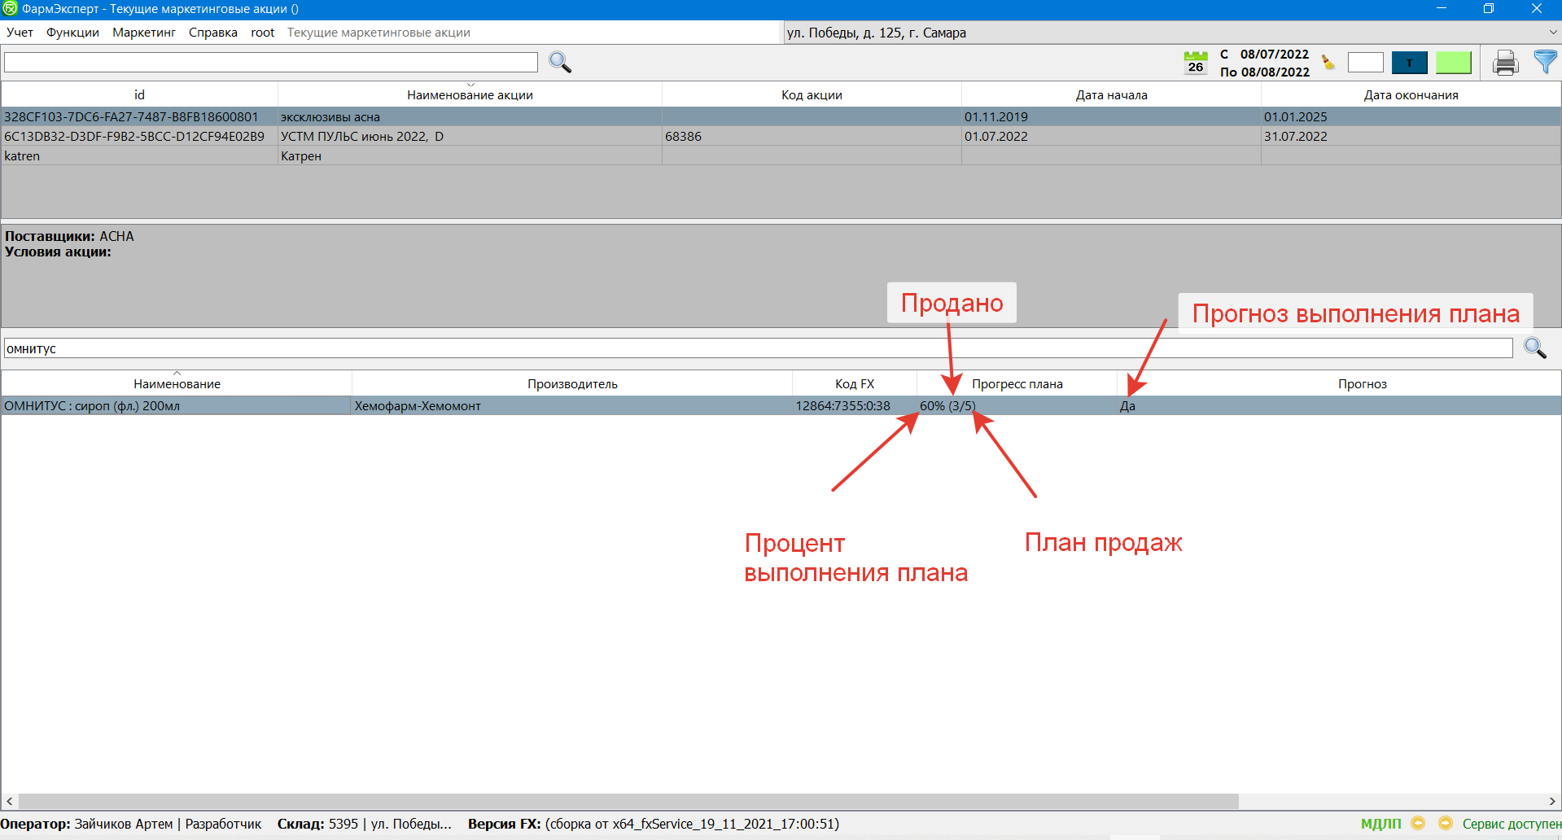Sort products by Наименование column
This screenshot has height=840, width=1562.
click(177, 384)
